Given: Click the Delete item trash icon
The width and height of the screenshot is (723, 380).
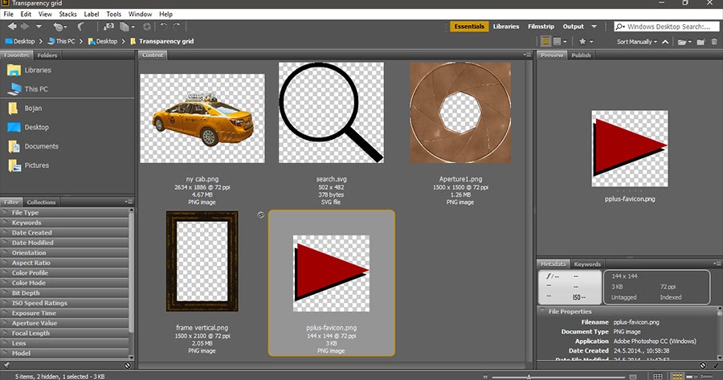Looking at the screenshot, I should (714, 41).
